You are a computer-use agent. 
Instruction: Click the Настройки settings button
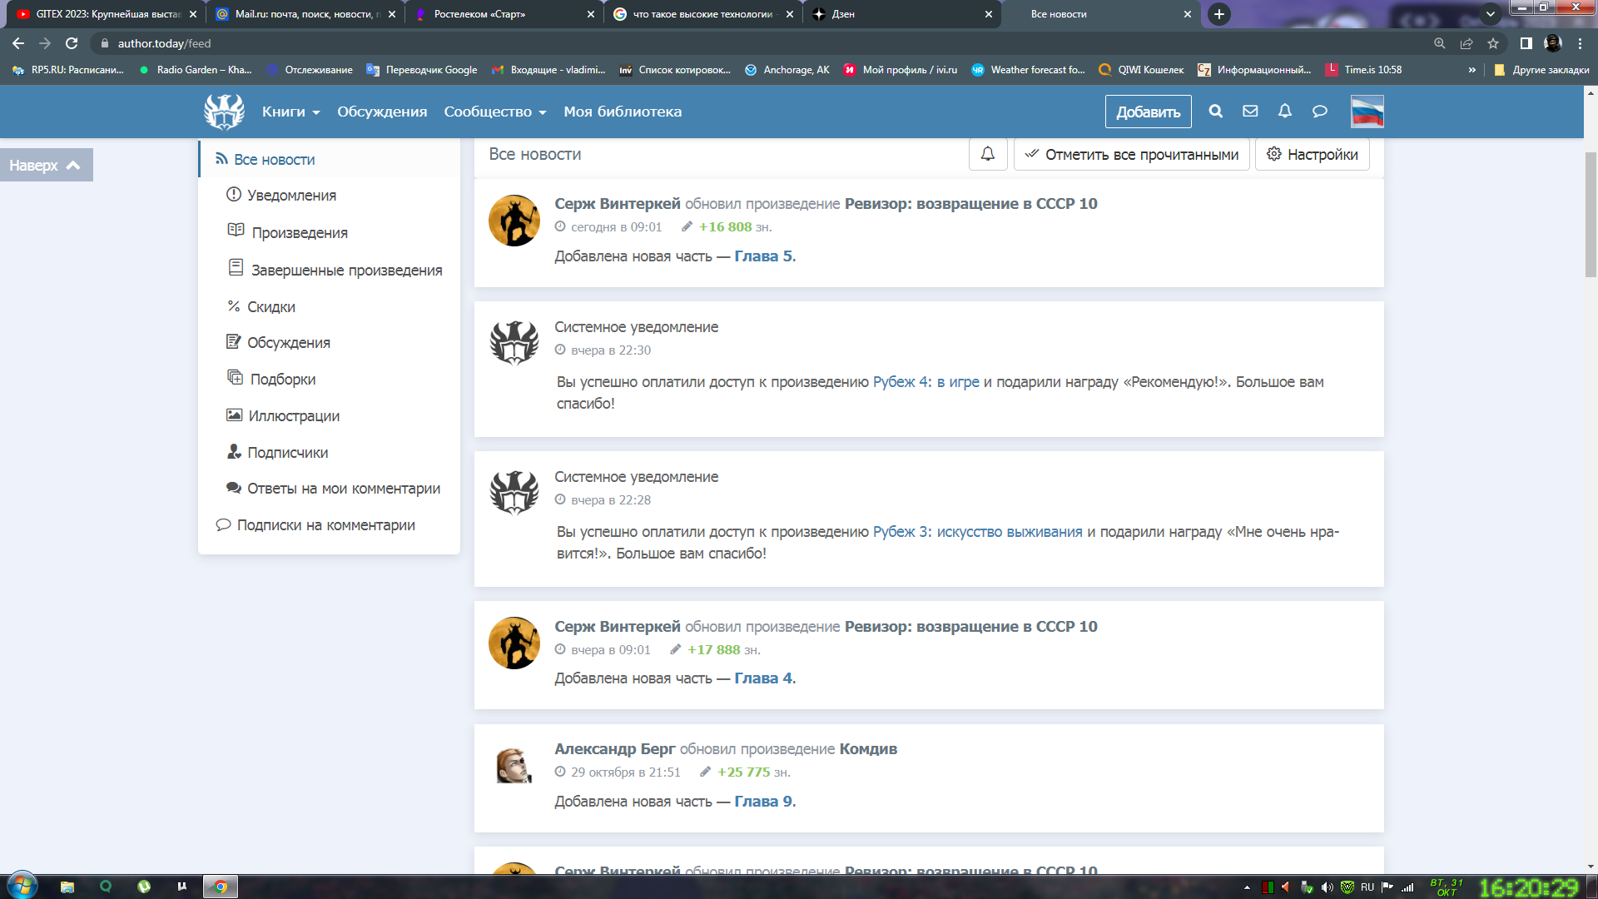(x=1312, y=154)
